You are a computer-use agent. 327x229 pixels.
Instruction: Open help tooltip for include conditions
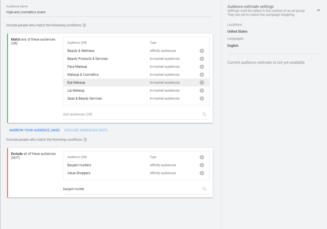[x=84, y=25]
